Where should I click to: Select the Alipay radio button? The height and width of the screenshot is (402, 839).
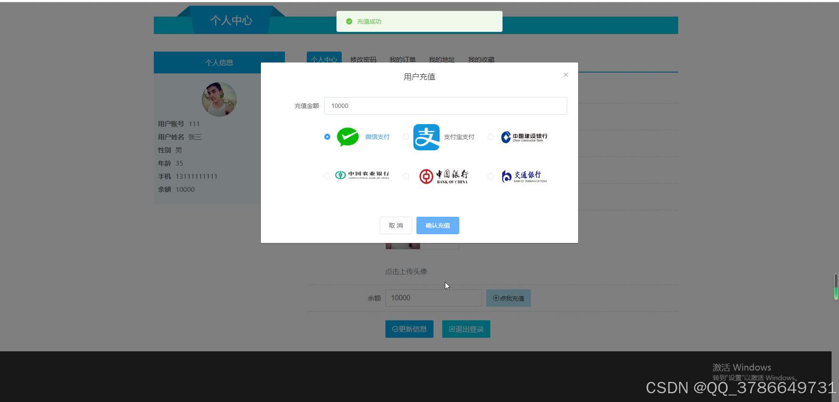[x=406, y=137]
